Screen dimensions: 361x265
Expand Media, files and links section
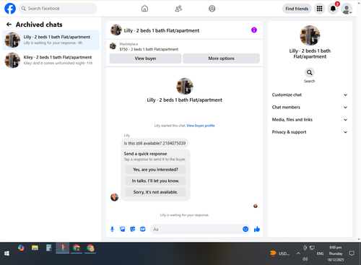click(310, 120)
